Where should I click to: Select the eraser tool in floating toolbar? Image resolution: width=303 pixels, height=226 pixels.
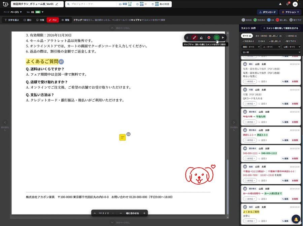(x=201, y=38)
